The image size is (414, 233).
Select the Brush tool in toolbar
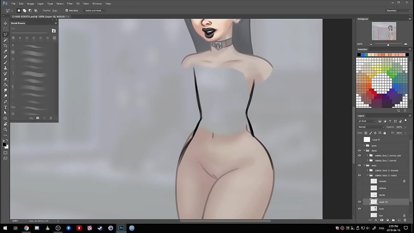tap(5, 62)
